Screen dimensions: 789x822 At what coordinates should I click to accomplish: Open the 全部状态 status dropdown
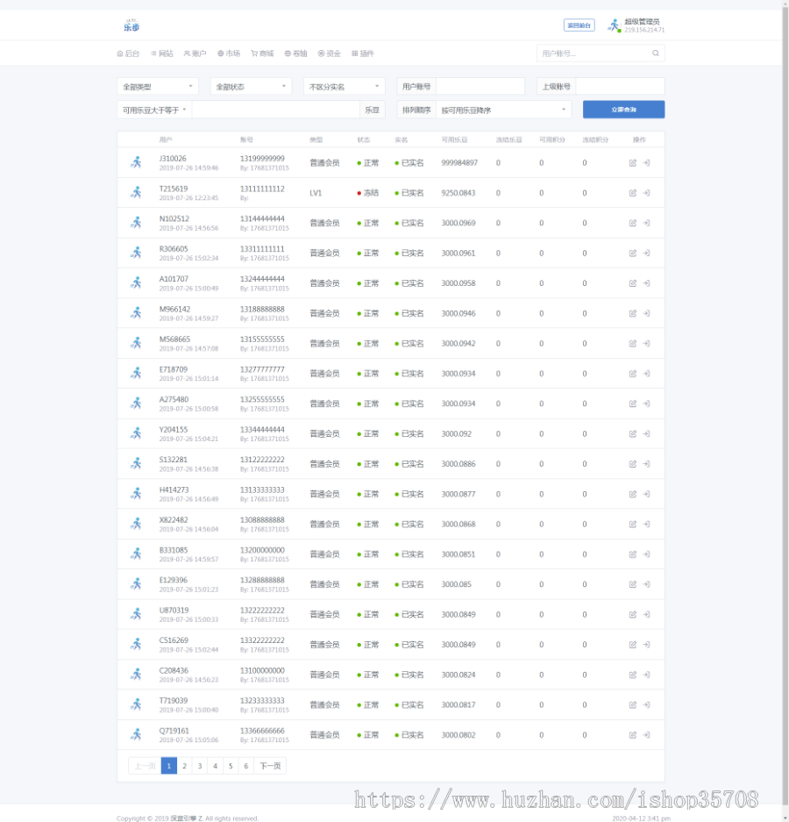(x=251, y=87)
